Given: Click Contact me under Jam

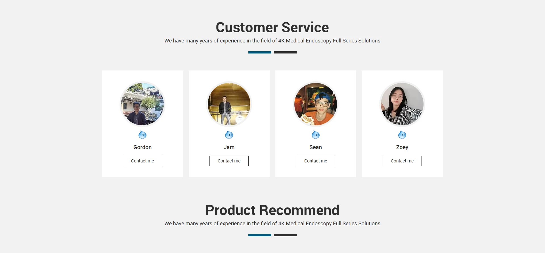Looking at the screenshot, I should 229,161.
